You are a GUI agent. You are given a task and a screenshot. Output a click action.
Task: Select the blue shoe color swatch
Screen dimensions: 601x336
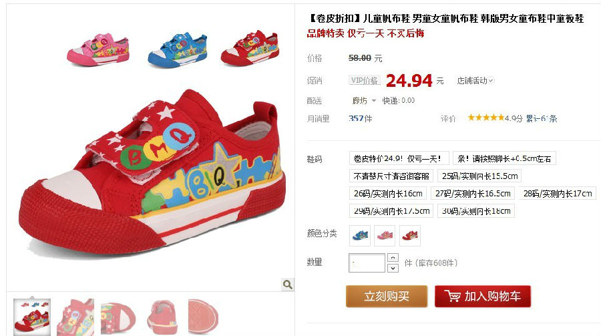point(361,235)
